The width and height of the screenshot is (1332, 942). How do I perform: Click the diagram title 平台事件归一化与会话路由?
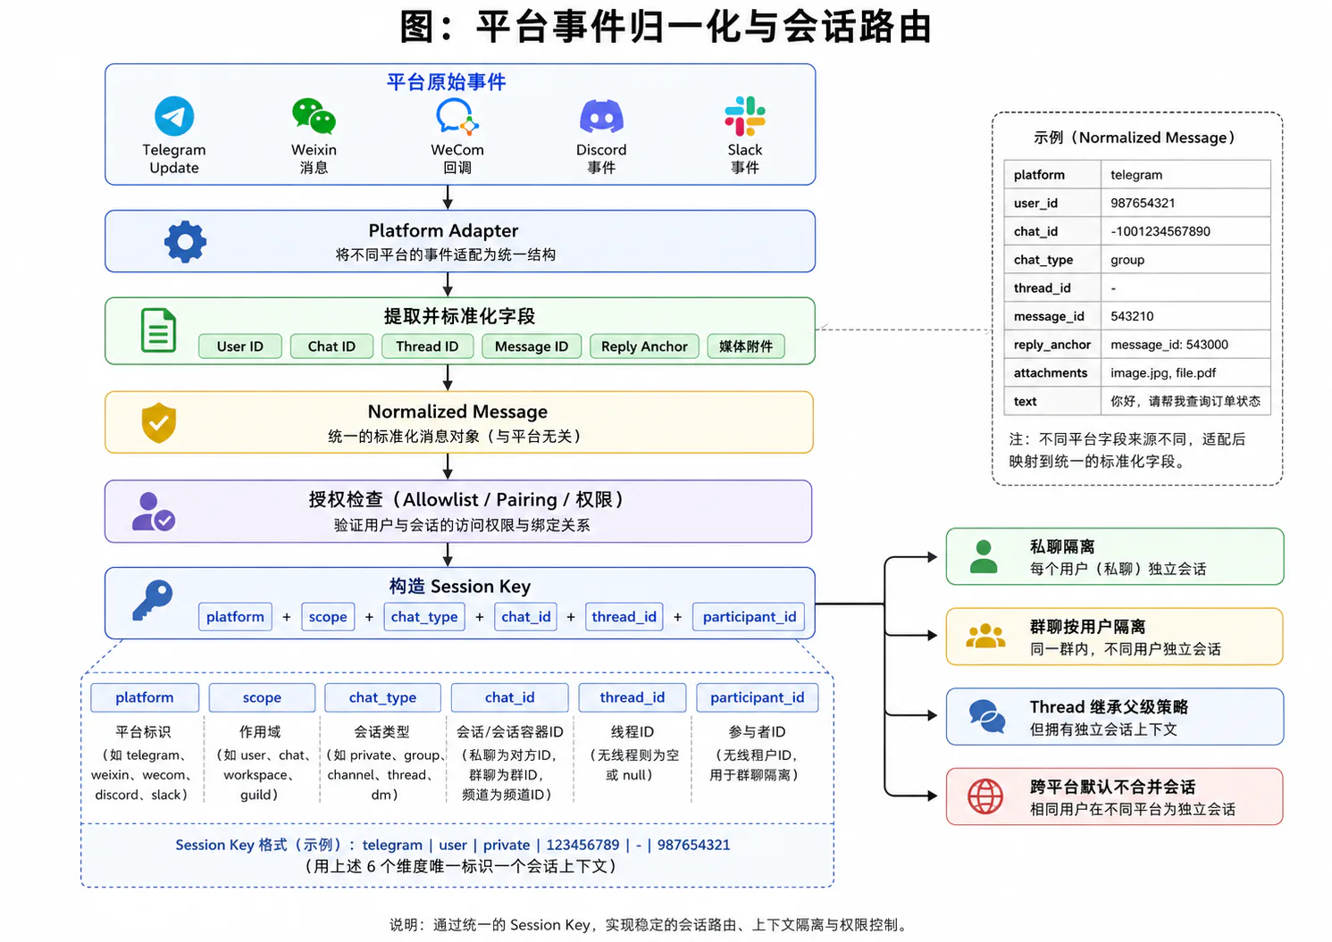pyautogui.click(x=666, y=27)
